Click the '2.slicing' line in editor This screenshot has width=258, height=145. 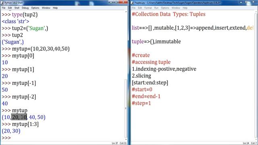click(x=141, y=76)
